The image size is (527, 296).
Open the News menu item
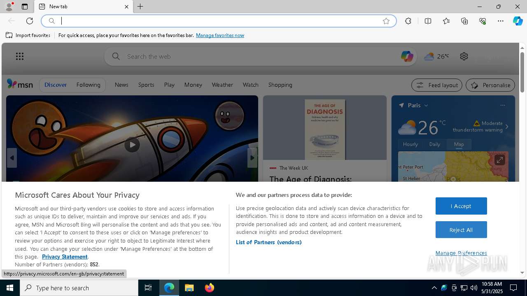click(121, 85)
